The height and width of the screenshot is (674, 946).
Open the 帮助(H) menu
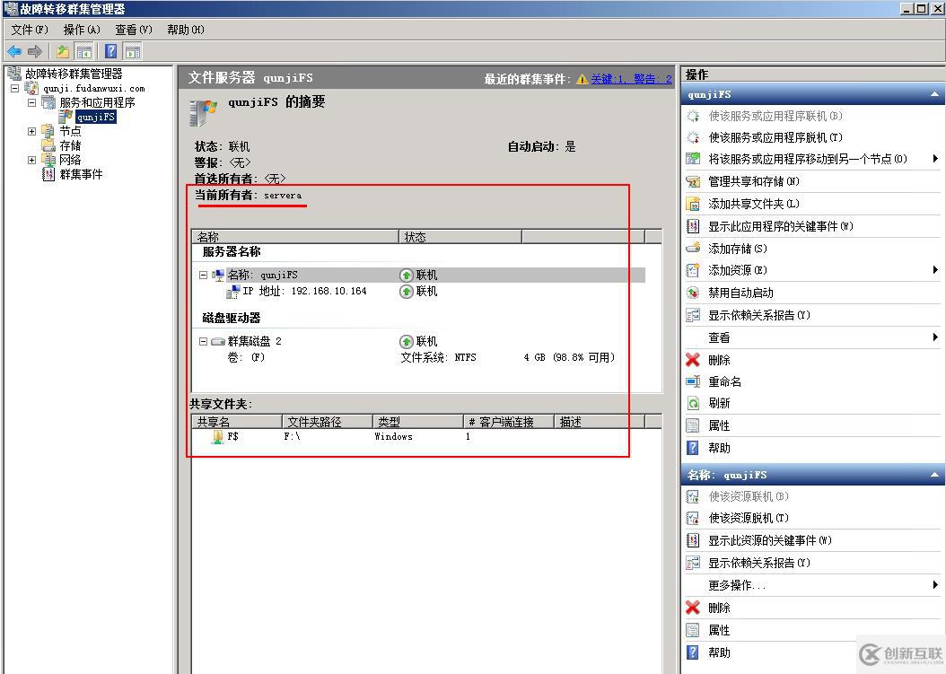click(185, 30)
